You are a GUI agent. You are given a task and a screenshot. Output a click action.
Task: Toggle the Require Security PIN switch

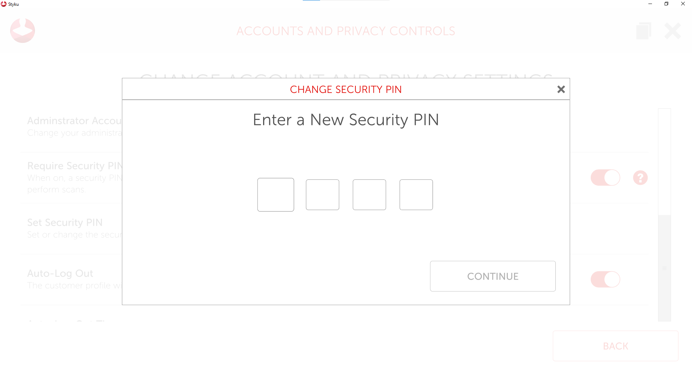click(x=605, y=178)
